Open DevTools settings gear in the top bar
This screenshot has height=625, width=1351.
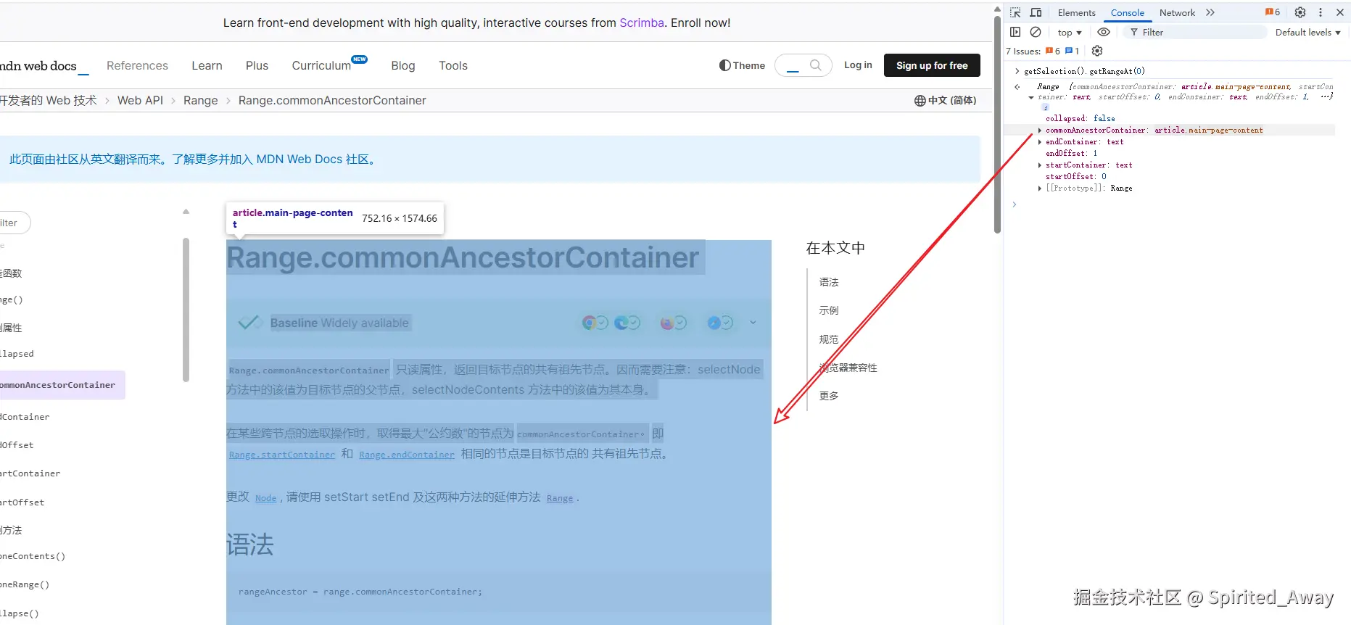1300,12
